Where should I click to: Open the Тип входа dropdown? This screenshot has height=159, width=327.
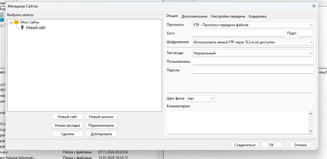coord(253,53)
